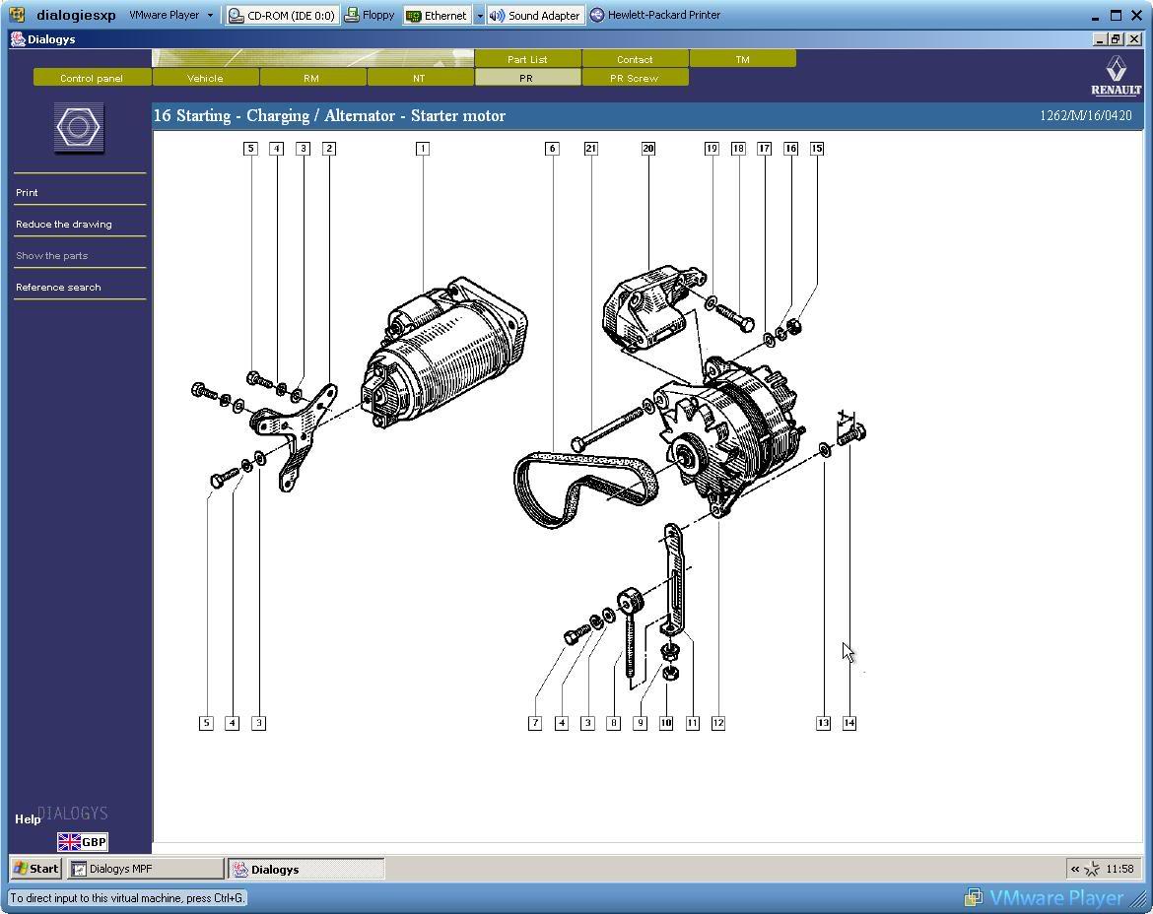
Task: Click the system tray star icon
Action: pyautogui.click(x=1092, y=869)
